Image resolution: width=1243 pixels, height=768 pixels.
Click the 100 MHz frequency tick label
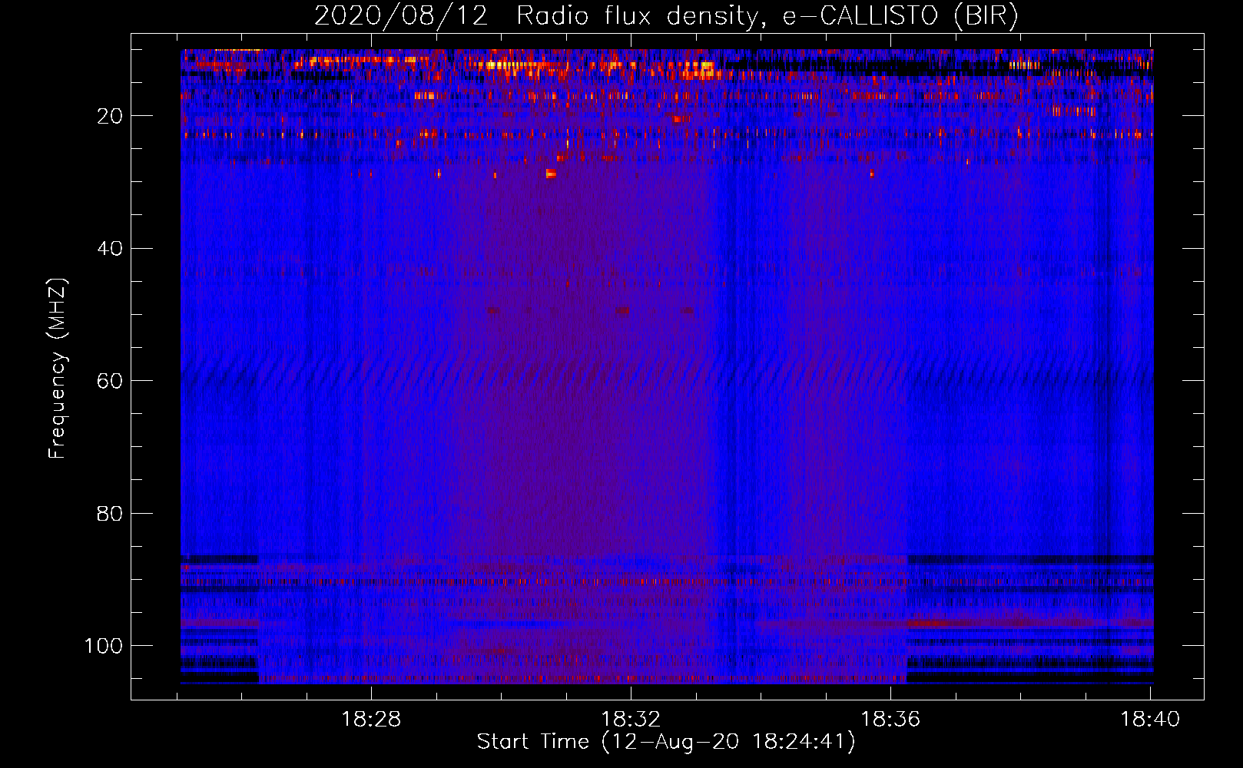(104, 646)
